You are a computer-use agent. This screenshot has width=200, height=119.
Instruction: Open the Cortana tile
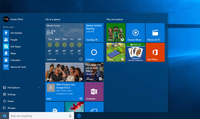point(94,52)
